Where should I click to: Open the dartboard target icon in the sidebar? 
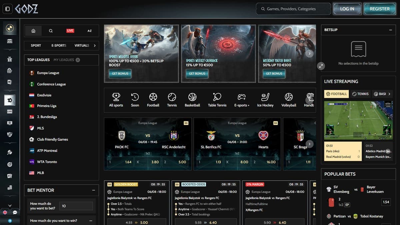tap(10, 164)
